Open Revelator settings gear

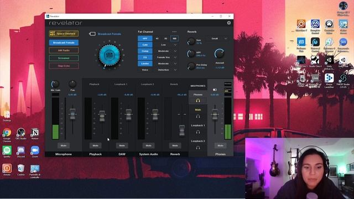coord(229,23)
